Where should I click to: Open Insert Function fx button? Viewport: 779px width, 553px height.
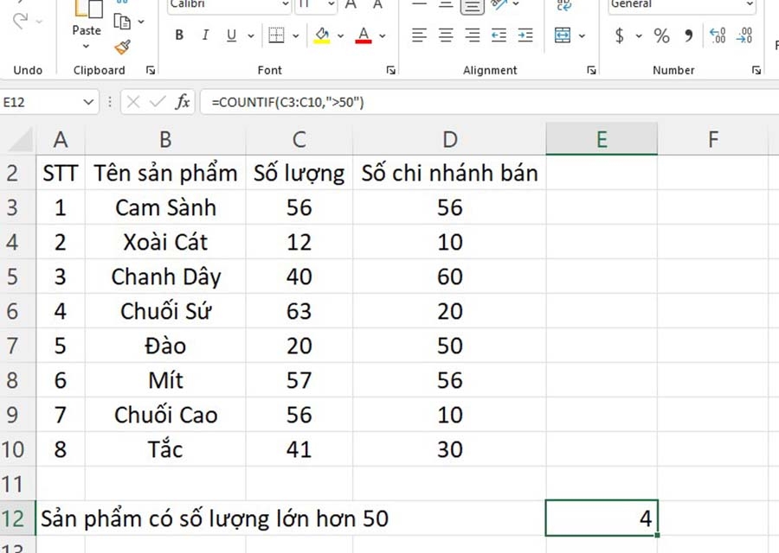[x=183, y=102]
